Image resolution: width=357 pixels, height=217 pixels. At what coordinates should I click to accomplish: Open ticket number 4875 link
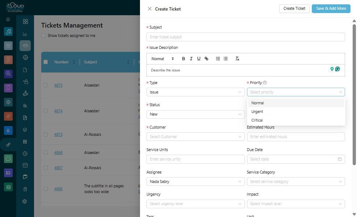point(58,85)
